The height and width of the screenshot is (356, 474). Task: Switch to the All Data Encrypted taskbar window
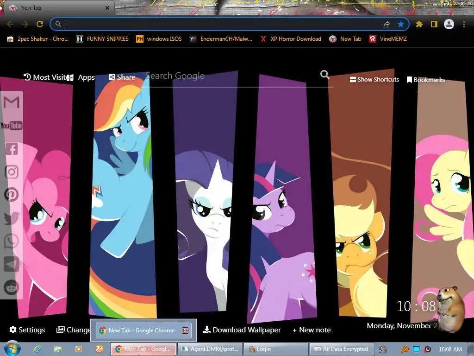(342, 349)
